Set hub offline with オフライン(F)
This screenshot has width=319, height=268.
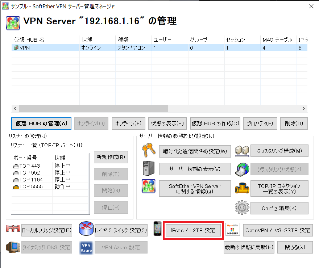tap(129, 123)
